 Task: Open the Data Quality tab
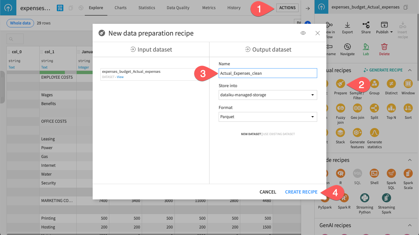(178, 8)
